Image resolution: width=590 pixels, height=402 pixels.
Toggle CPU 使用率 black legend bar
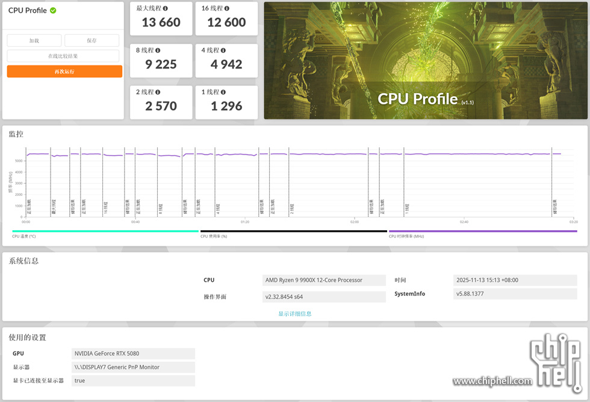pyautogui.click(x=293, y=231)
